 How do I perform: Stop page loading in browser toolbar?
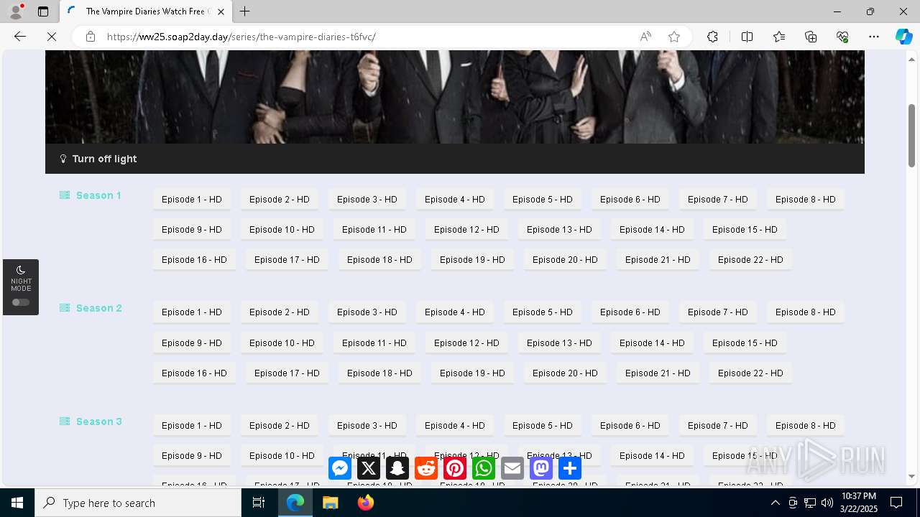52,37
